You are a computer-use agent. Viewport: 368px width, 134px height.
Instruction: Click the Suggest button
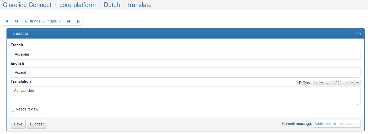coord(37,124)
